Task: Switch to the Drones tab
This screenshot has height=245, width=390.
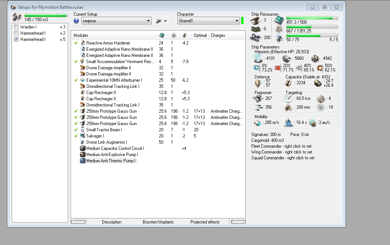Action: point(78,222)
